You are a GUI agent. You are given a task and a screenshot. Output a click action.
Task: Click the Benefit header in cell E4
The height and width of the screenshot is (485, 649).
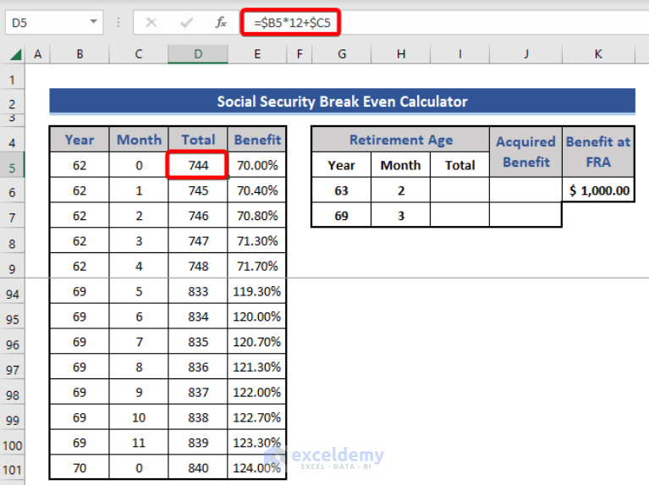(x=257, y=140)
